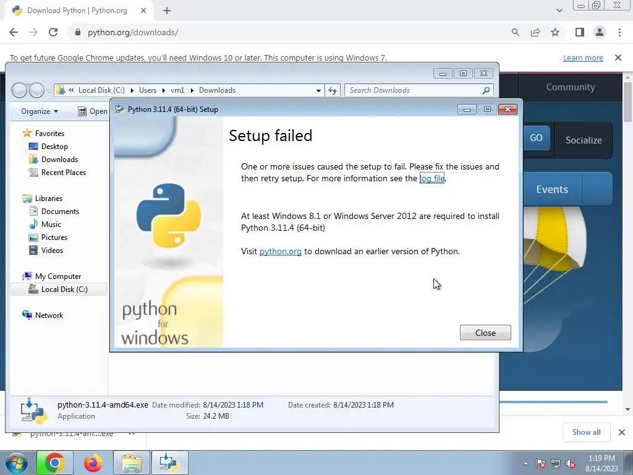Open Videos library
Viewport: 633px width, 475px height.
click(x=52, y=250)
